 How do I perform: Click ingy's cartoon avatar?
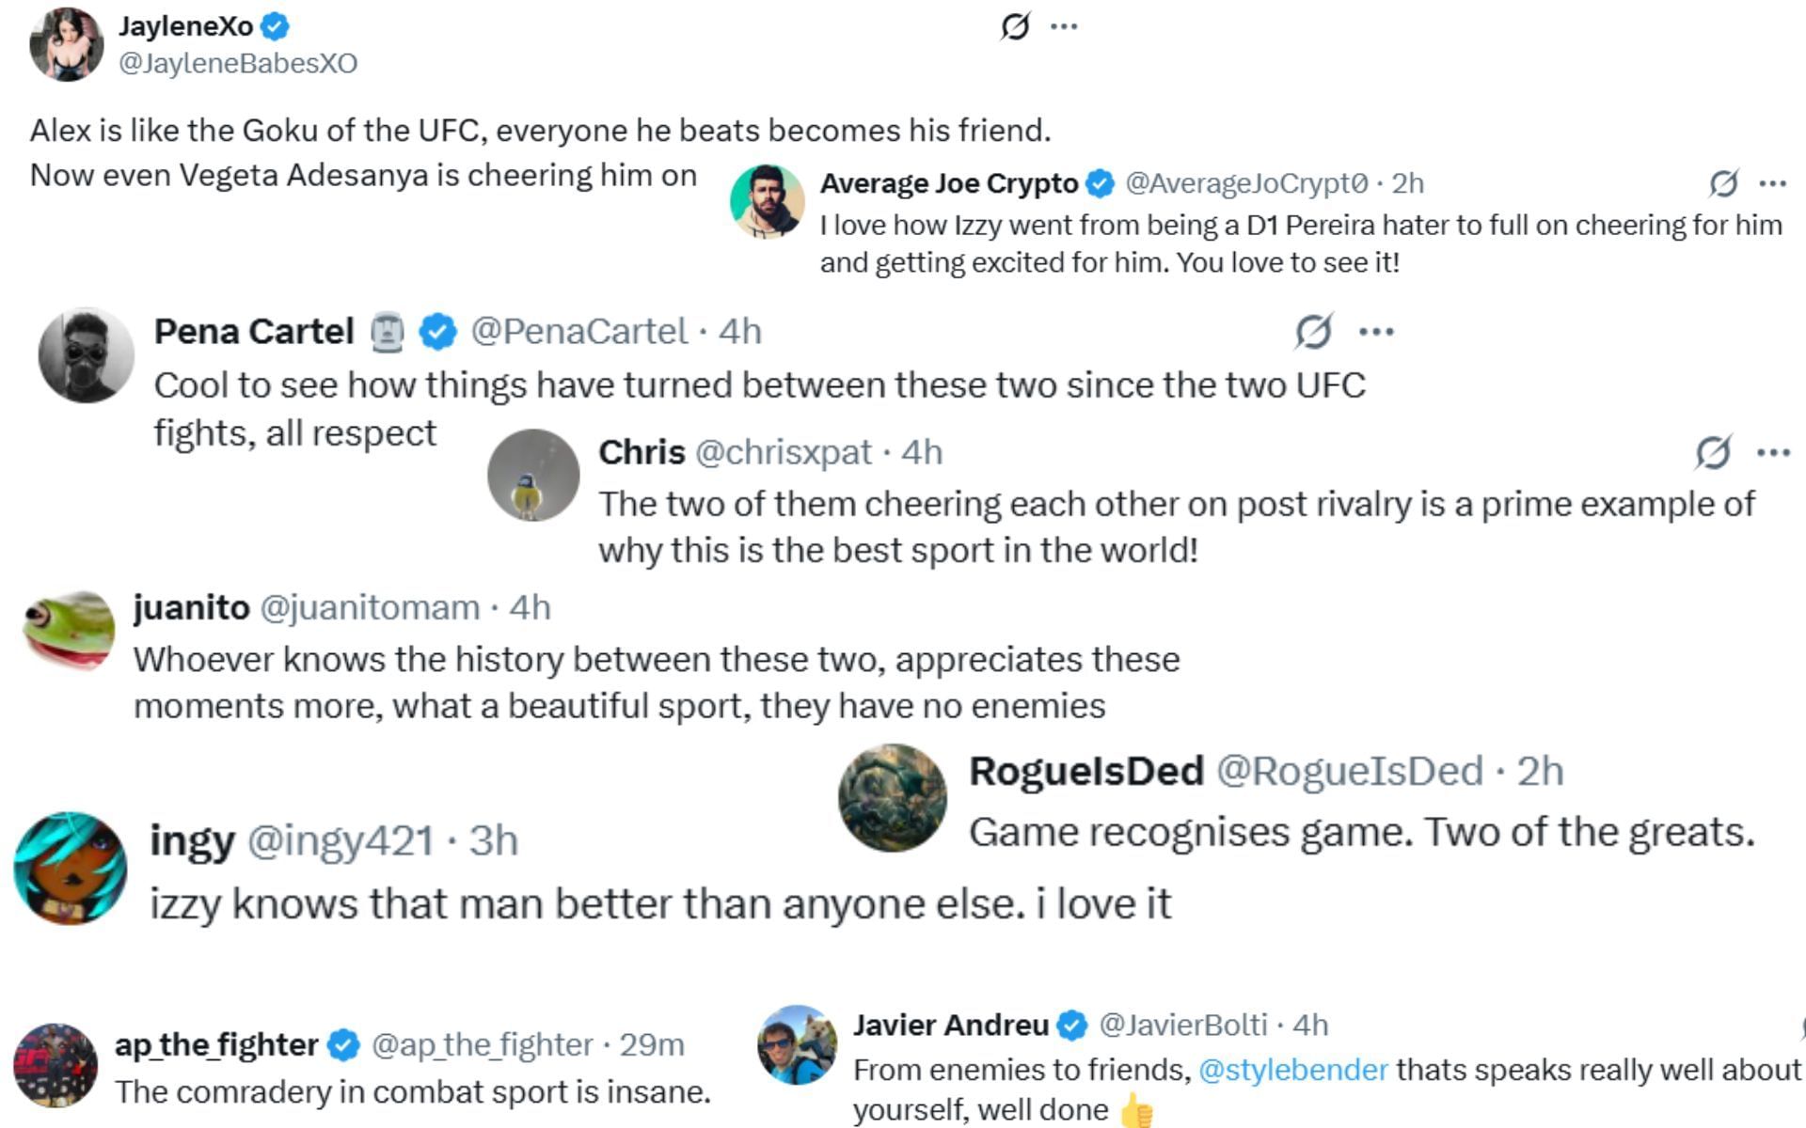point(71,868)
